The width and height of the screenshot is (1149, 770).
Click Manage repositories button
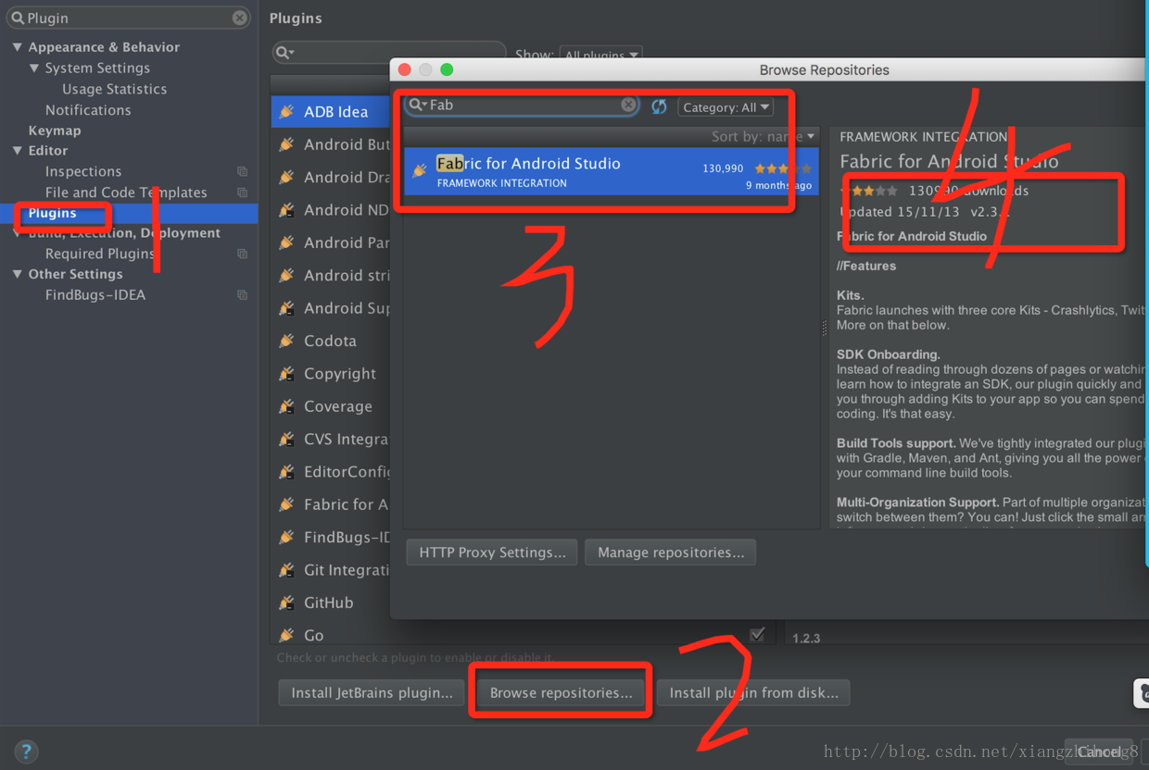coord(671,553)
